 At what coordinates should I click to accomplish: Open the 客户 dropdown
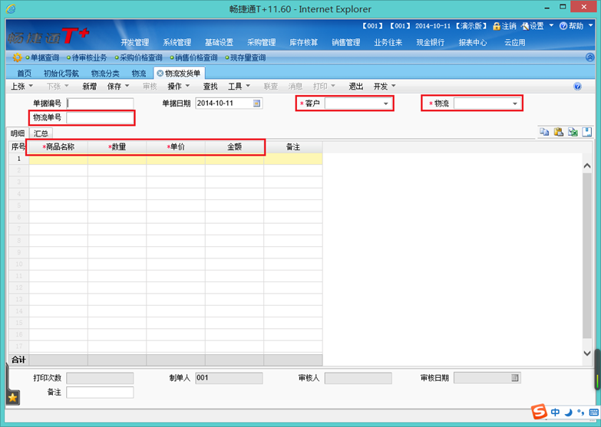(385, 103)
